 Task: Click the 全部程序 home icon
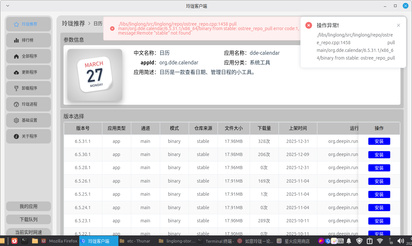[16, 56]
